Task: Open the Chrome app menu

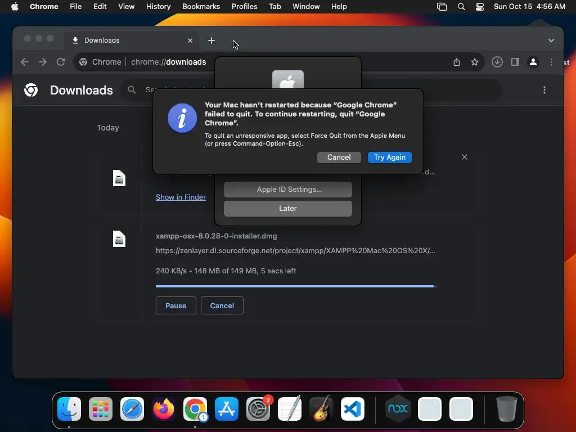Action: click(x=44, y=7)
